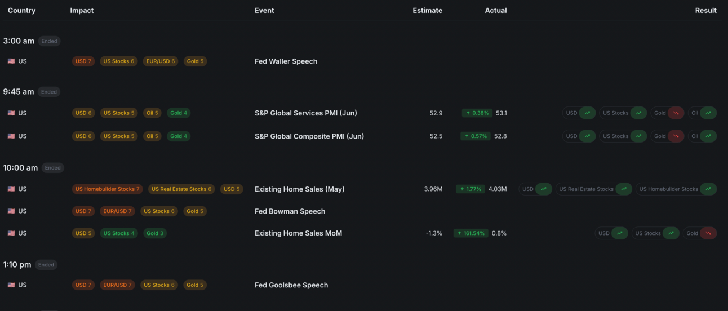Viewport: 728px width, 311px height.
Task: Select the Impact column header
Action: [x=82, y=10]
